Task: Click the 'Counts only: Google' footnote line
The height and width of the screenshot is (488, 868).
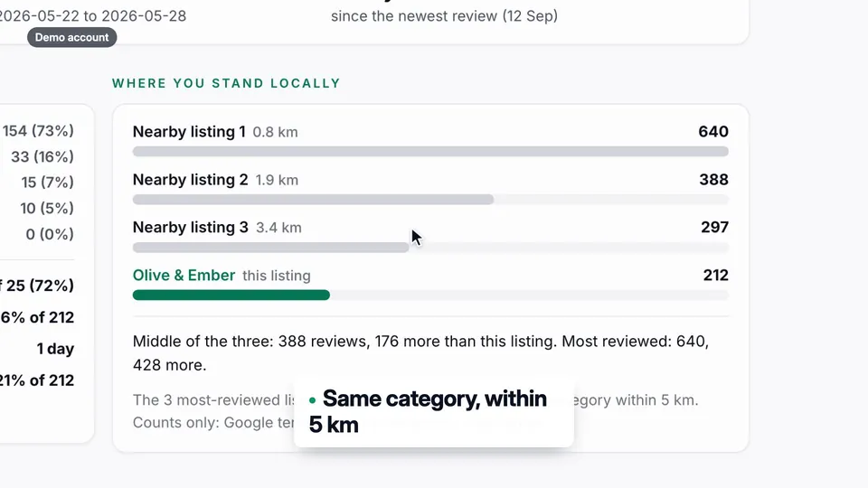Action: 213,423
